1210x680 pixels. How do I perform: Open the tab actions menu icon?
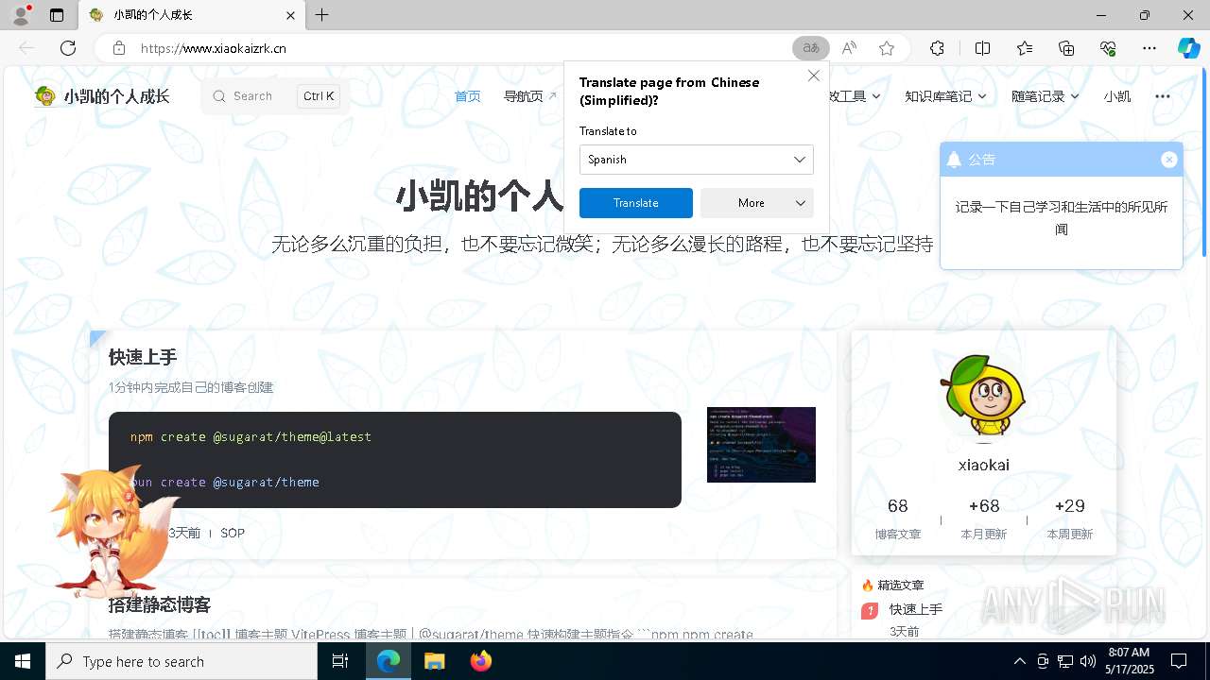click(57, 15)
